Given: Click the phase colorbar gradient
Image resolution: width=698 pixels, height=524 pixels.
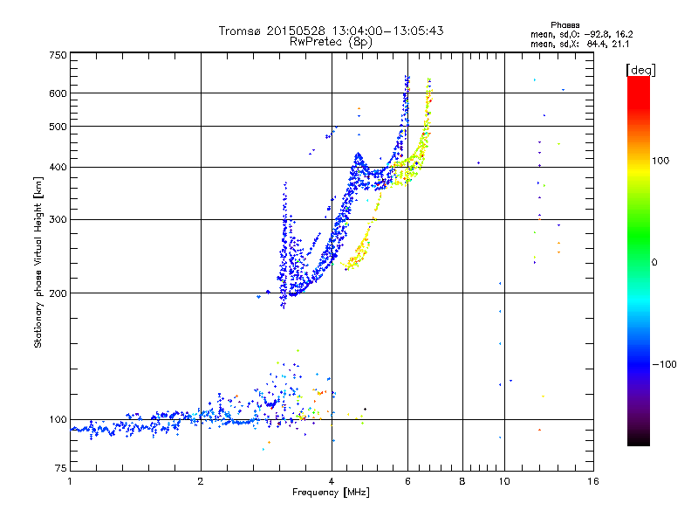Looking at the screenshot, I should coord(639,261).
